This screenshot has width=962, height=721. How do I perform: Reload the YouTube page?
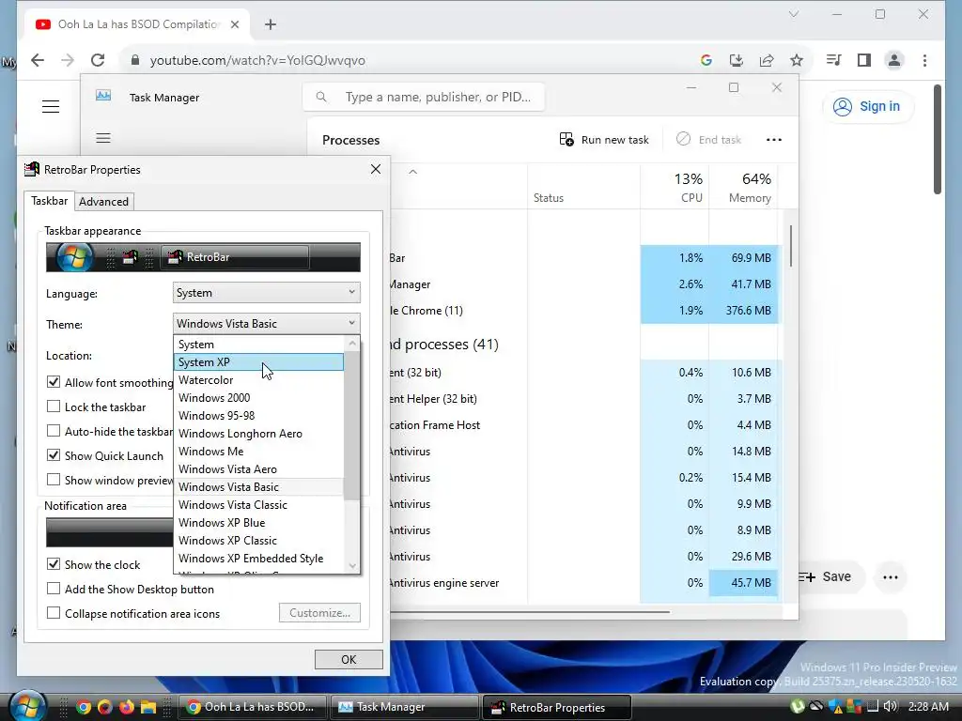tap(98, 60)
